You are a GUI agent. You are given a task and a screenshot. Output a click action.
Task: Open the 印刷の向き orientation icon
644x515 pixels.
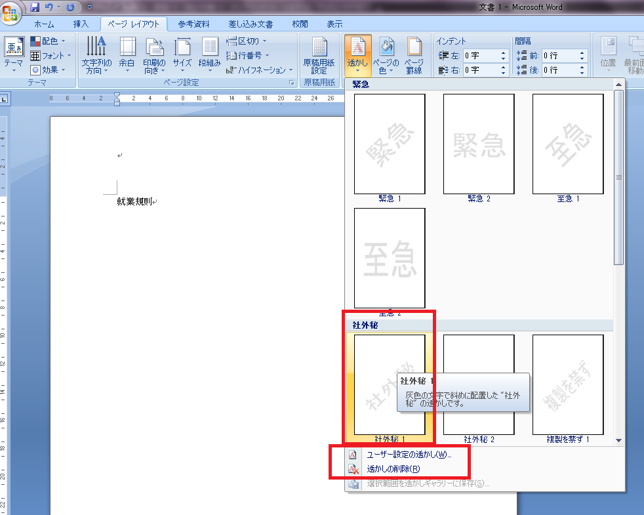155,54
